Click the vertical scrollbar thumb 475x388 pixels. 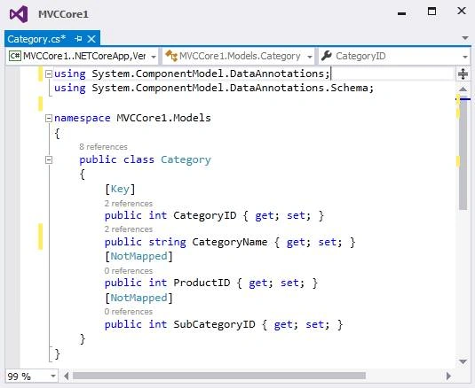[x=463, y=154]
